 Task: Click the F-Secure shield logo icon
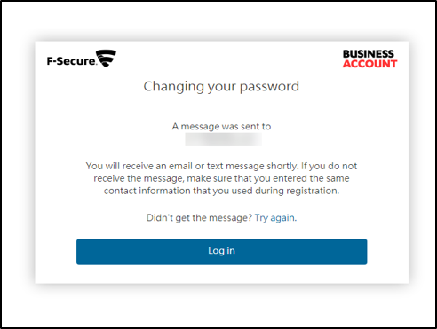106,58
